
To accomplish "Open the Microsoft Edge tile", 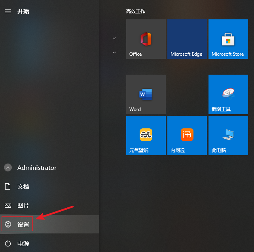I will tap(187, 39).
